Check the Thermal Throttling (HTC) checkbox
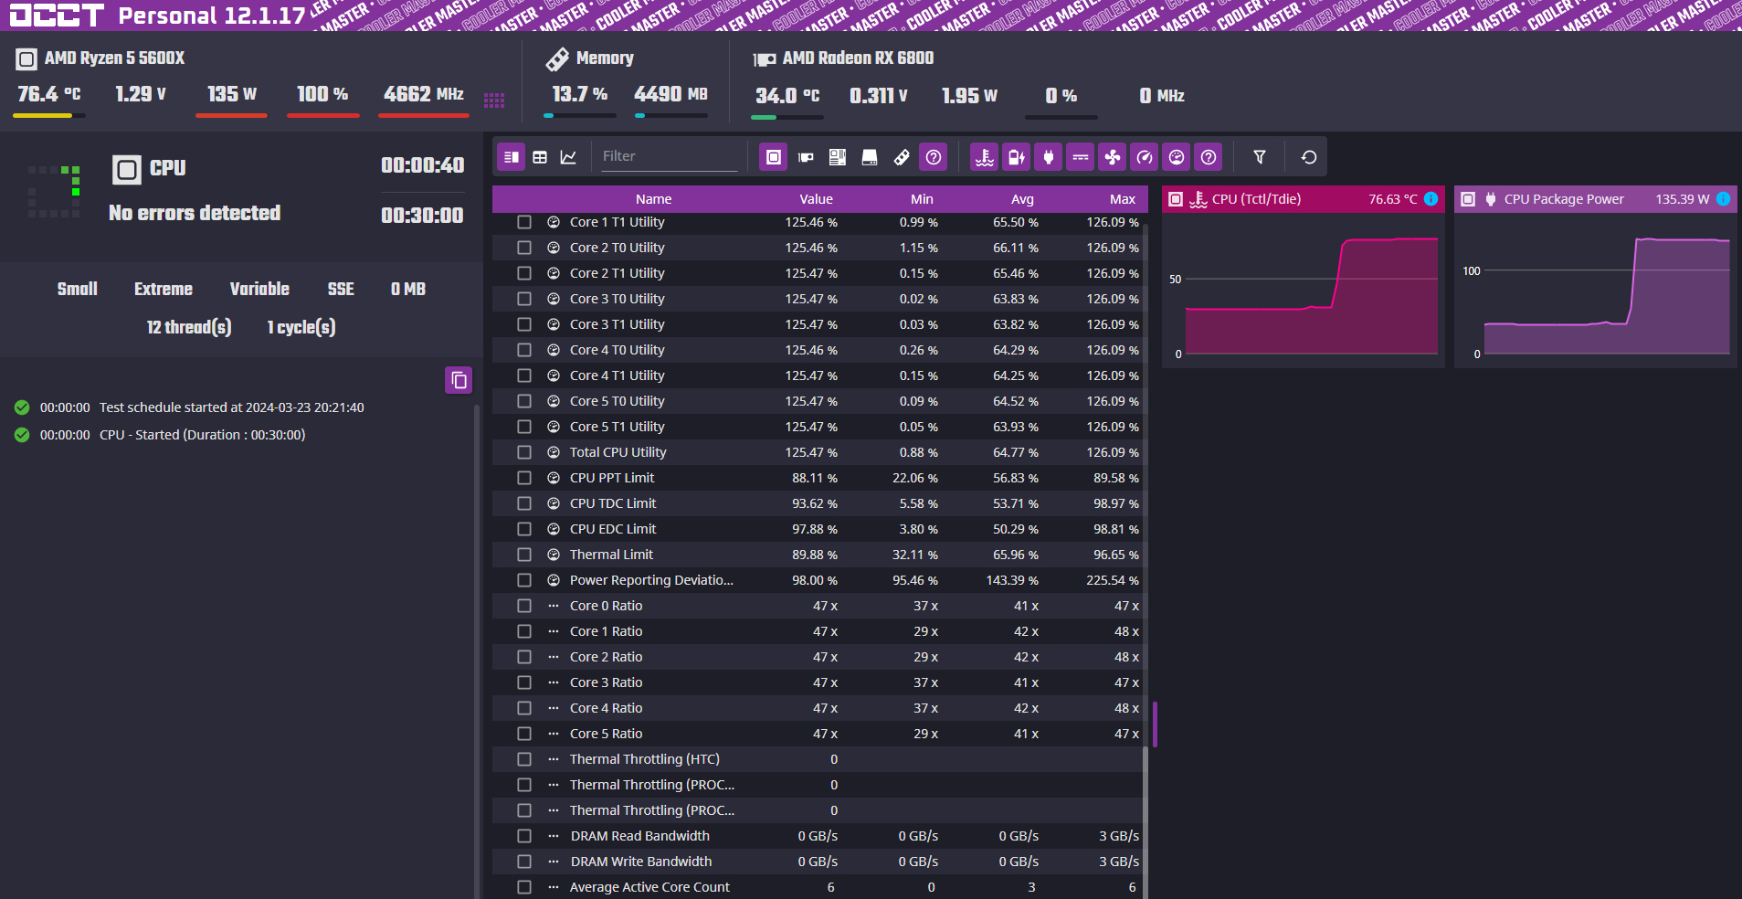The image size is (1742, 899). point(524,759)
